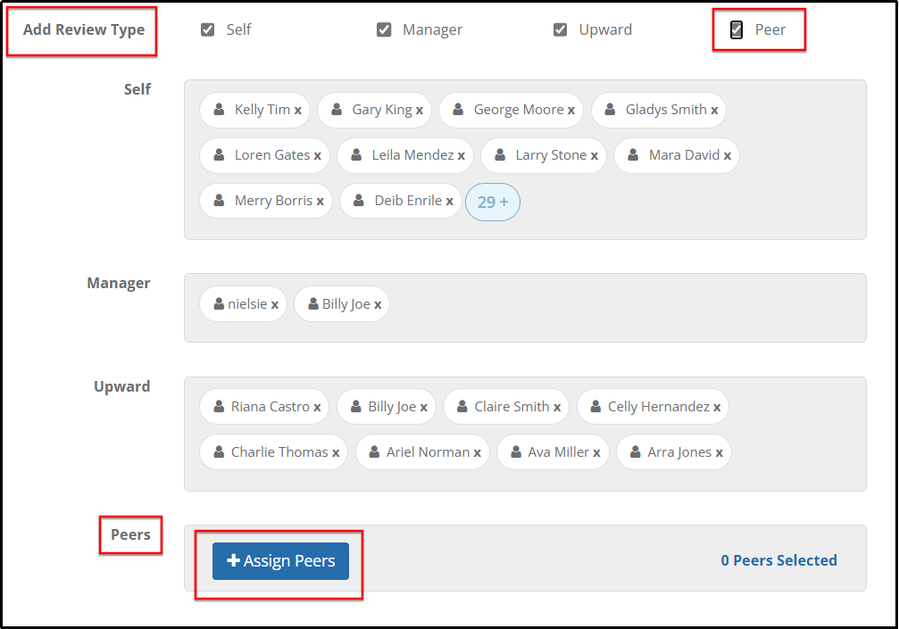Select the George Moore name text
The image size is (899, 629).
(519, 110)
